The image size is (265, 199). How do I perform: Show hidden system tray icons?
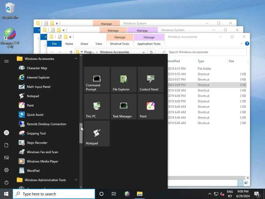[x=210, y=194]
